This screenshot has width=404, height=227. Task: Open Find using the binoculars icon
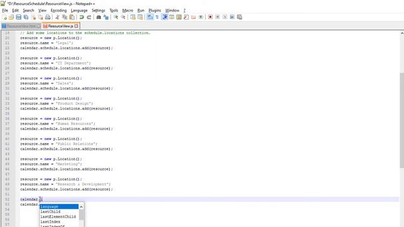[98, 17]
